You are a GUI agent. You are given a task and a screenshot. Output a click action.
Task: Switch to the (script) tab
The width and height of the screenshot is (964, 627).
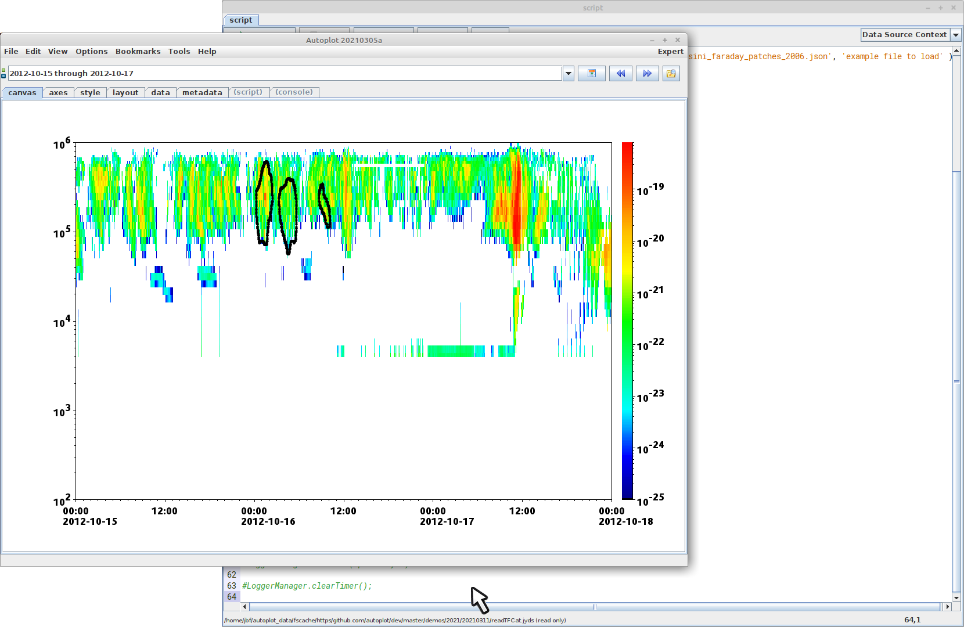pos(248,92)
